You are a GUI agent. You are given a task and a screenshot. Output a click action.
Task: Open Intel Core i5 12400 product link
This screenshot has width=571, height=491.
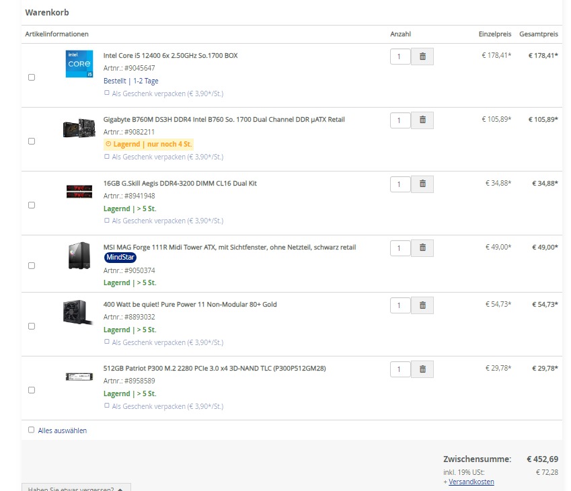coord(170,55)
